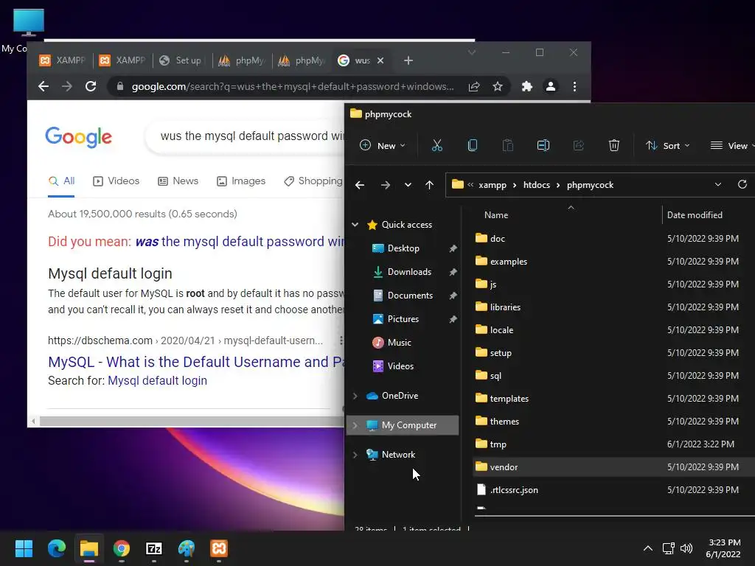
Task: Open Chrome's share page icon in address bar
Action: (474, 87)
